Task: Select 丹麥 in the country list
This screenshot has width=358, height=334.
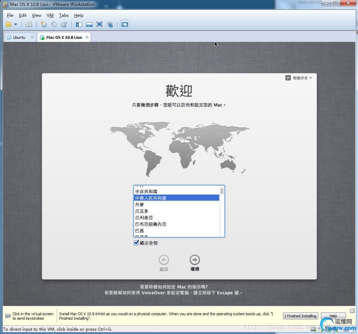Action: (x=176, y=205)
